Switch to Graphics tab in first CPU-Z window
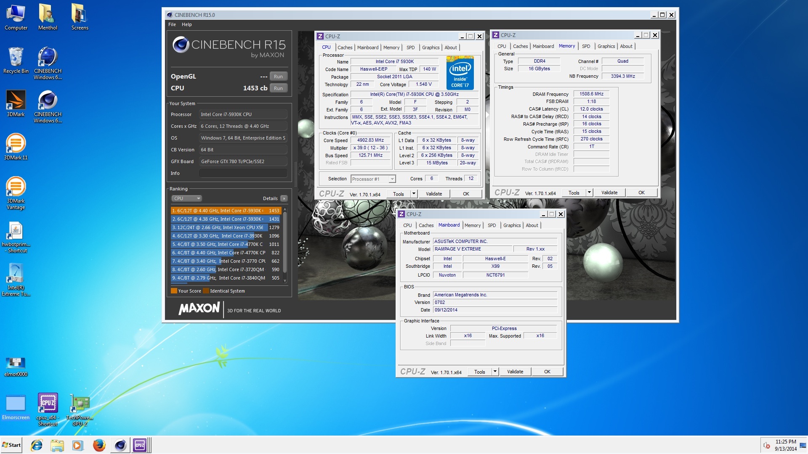 [431, 48]
